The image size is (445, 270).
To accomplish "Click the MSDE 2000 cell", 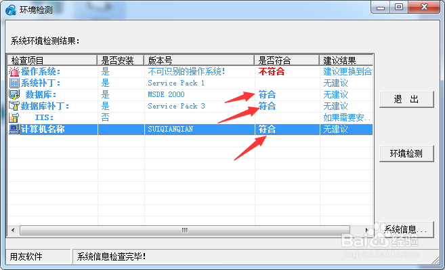I will (x=166, y=94).
